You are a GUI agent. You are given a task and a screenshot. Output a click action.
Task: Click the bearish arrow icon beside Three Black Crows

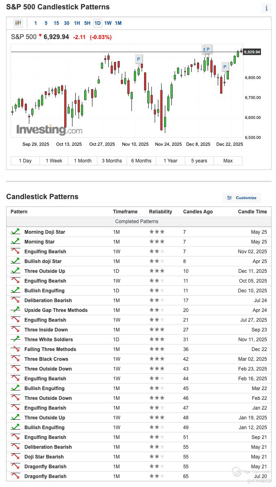(15, 359)
